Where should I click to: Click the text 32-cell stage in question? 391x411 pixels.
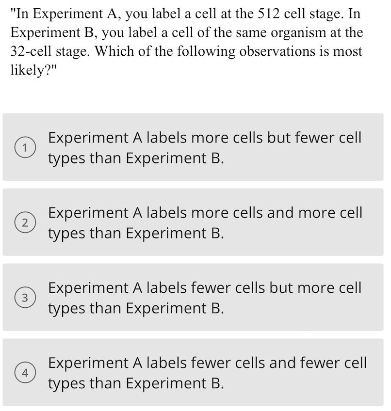tap(41, 50)
